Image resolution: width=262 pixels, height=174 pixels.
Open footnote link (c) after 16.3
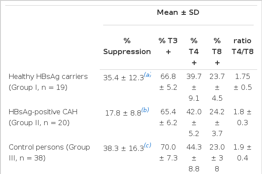tap(147, 145)
